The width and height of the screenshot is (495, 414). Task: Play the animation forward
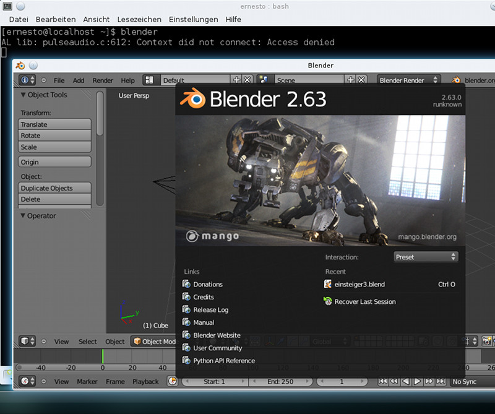point(417,381)
